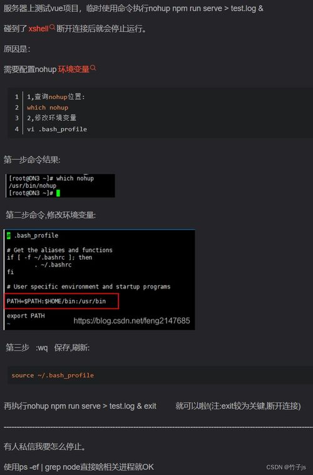
Task: Click the horizontal divider line
Action: point(158,427)
